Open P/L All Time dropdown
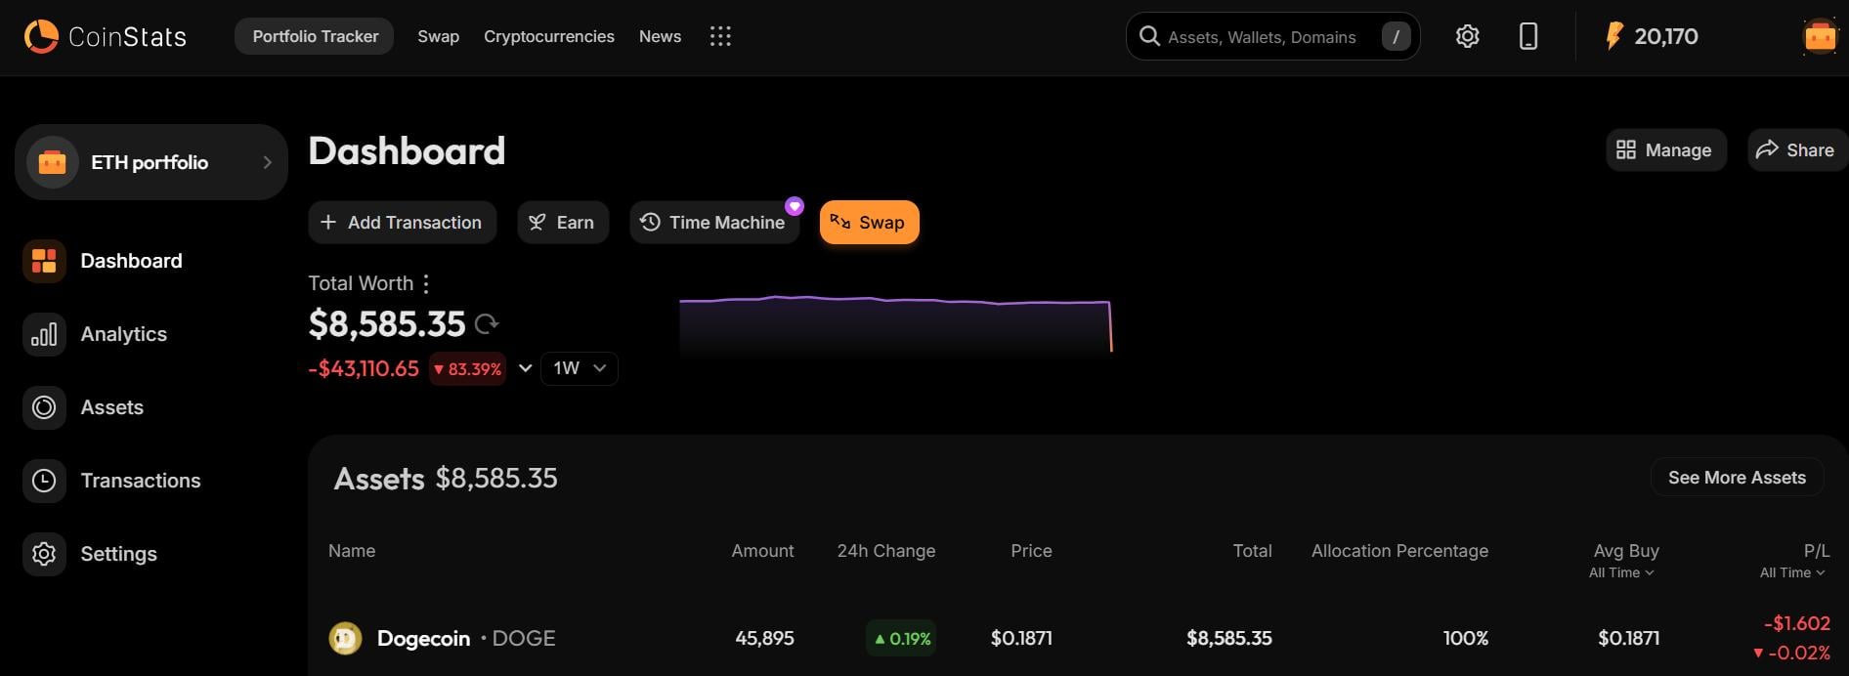 pos(1792,573)
